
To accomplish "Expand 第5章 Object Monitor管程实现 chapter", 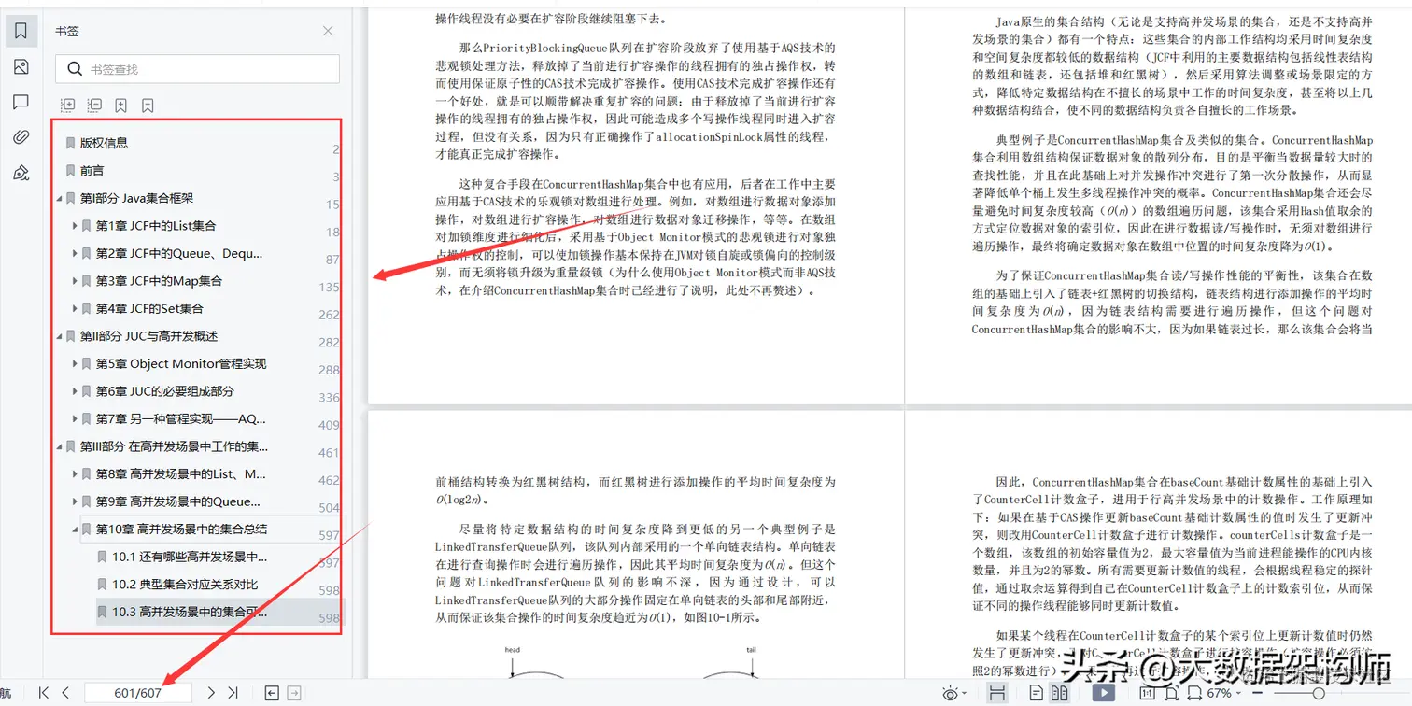I will point(75,363).
